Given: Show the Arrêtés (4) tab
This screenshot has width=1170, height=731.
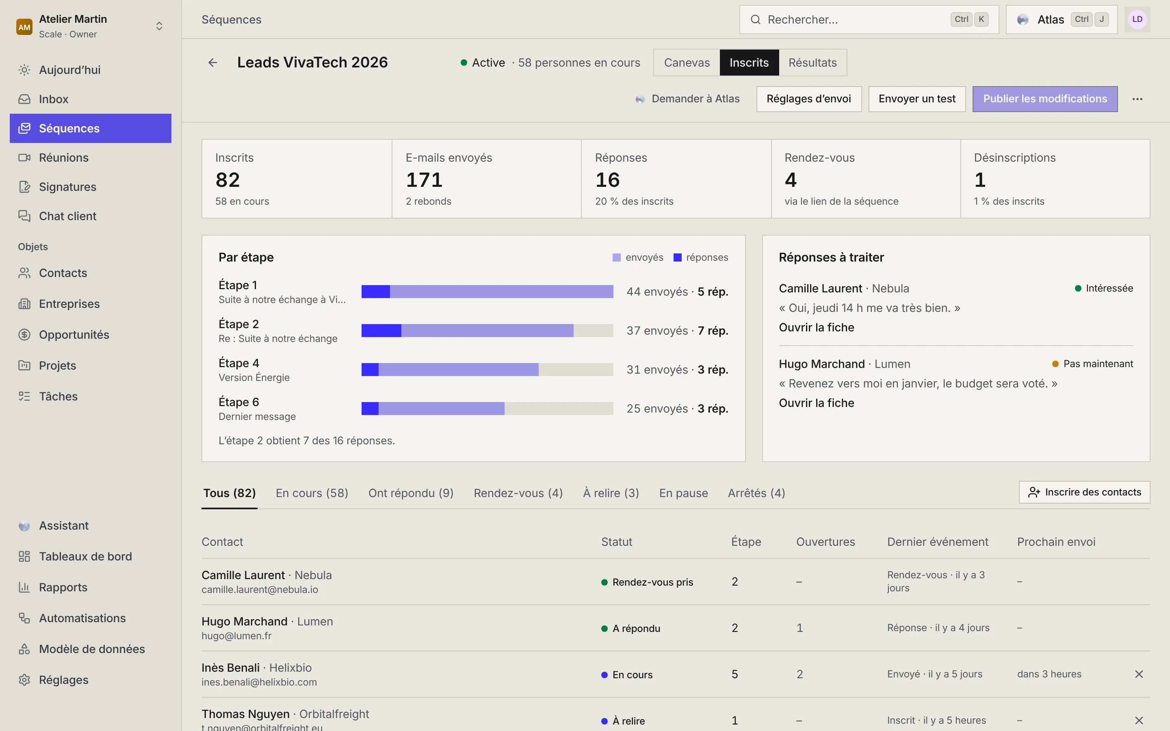Looking at the screenshot, I should point(756,493).
